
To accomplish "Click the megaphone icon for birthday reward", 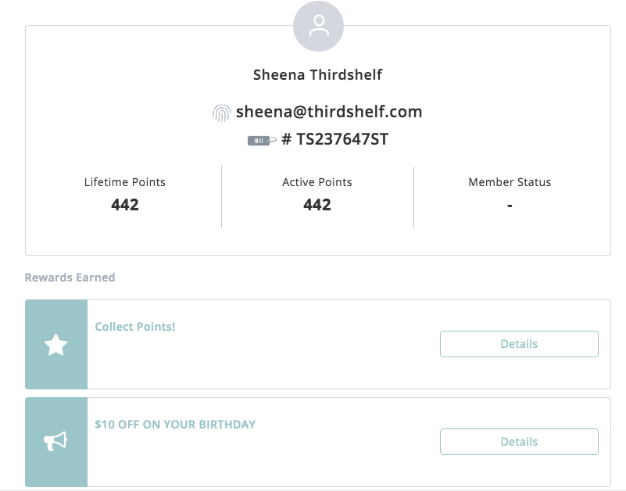I will (x=56, y=443).
